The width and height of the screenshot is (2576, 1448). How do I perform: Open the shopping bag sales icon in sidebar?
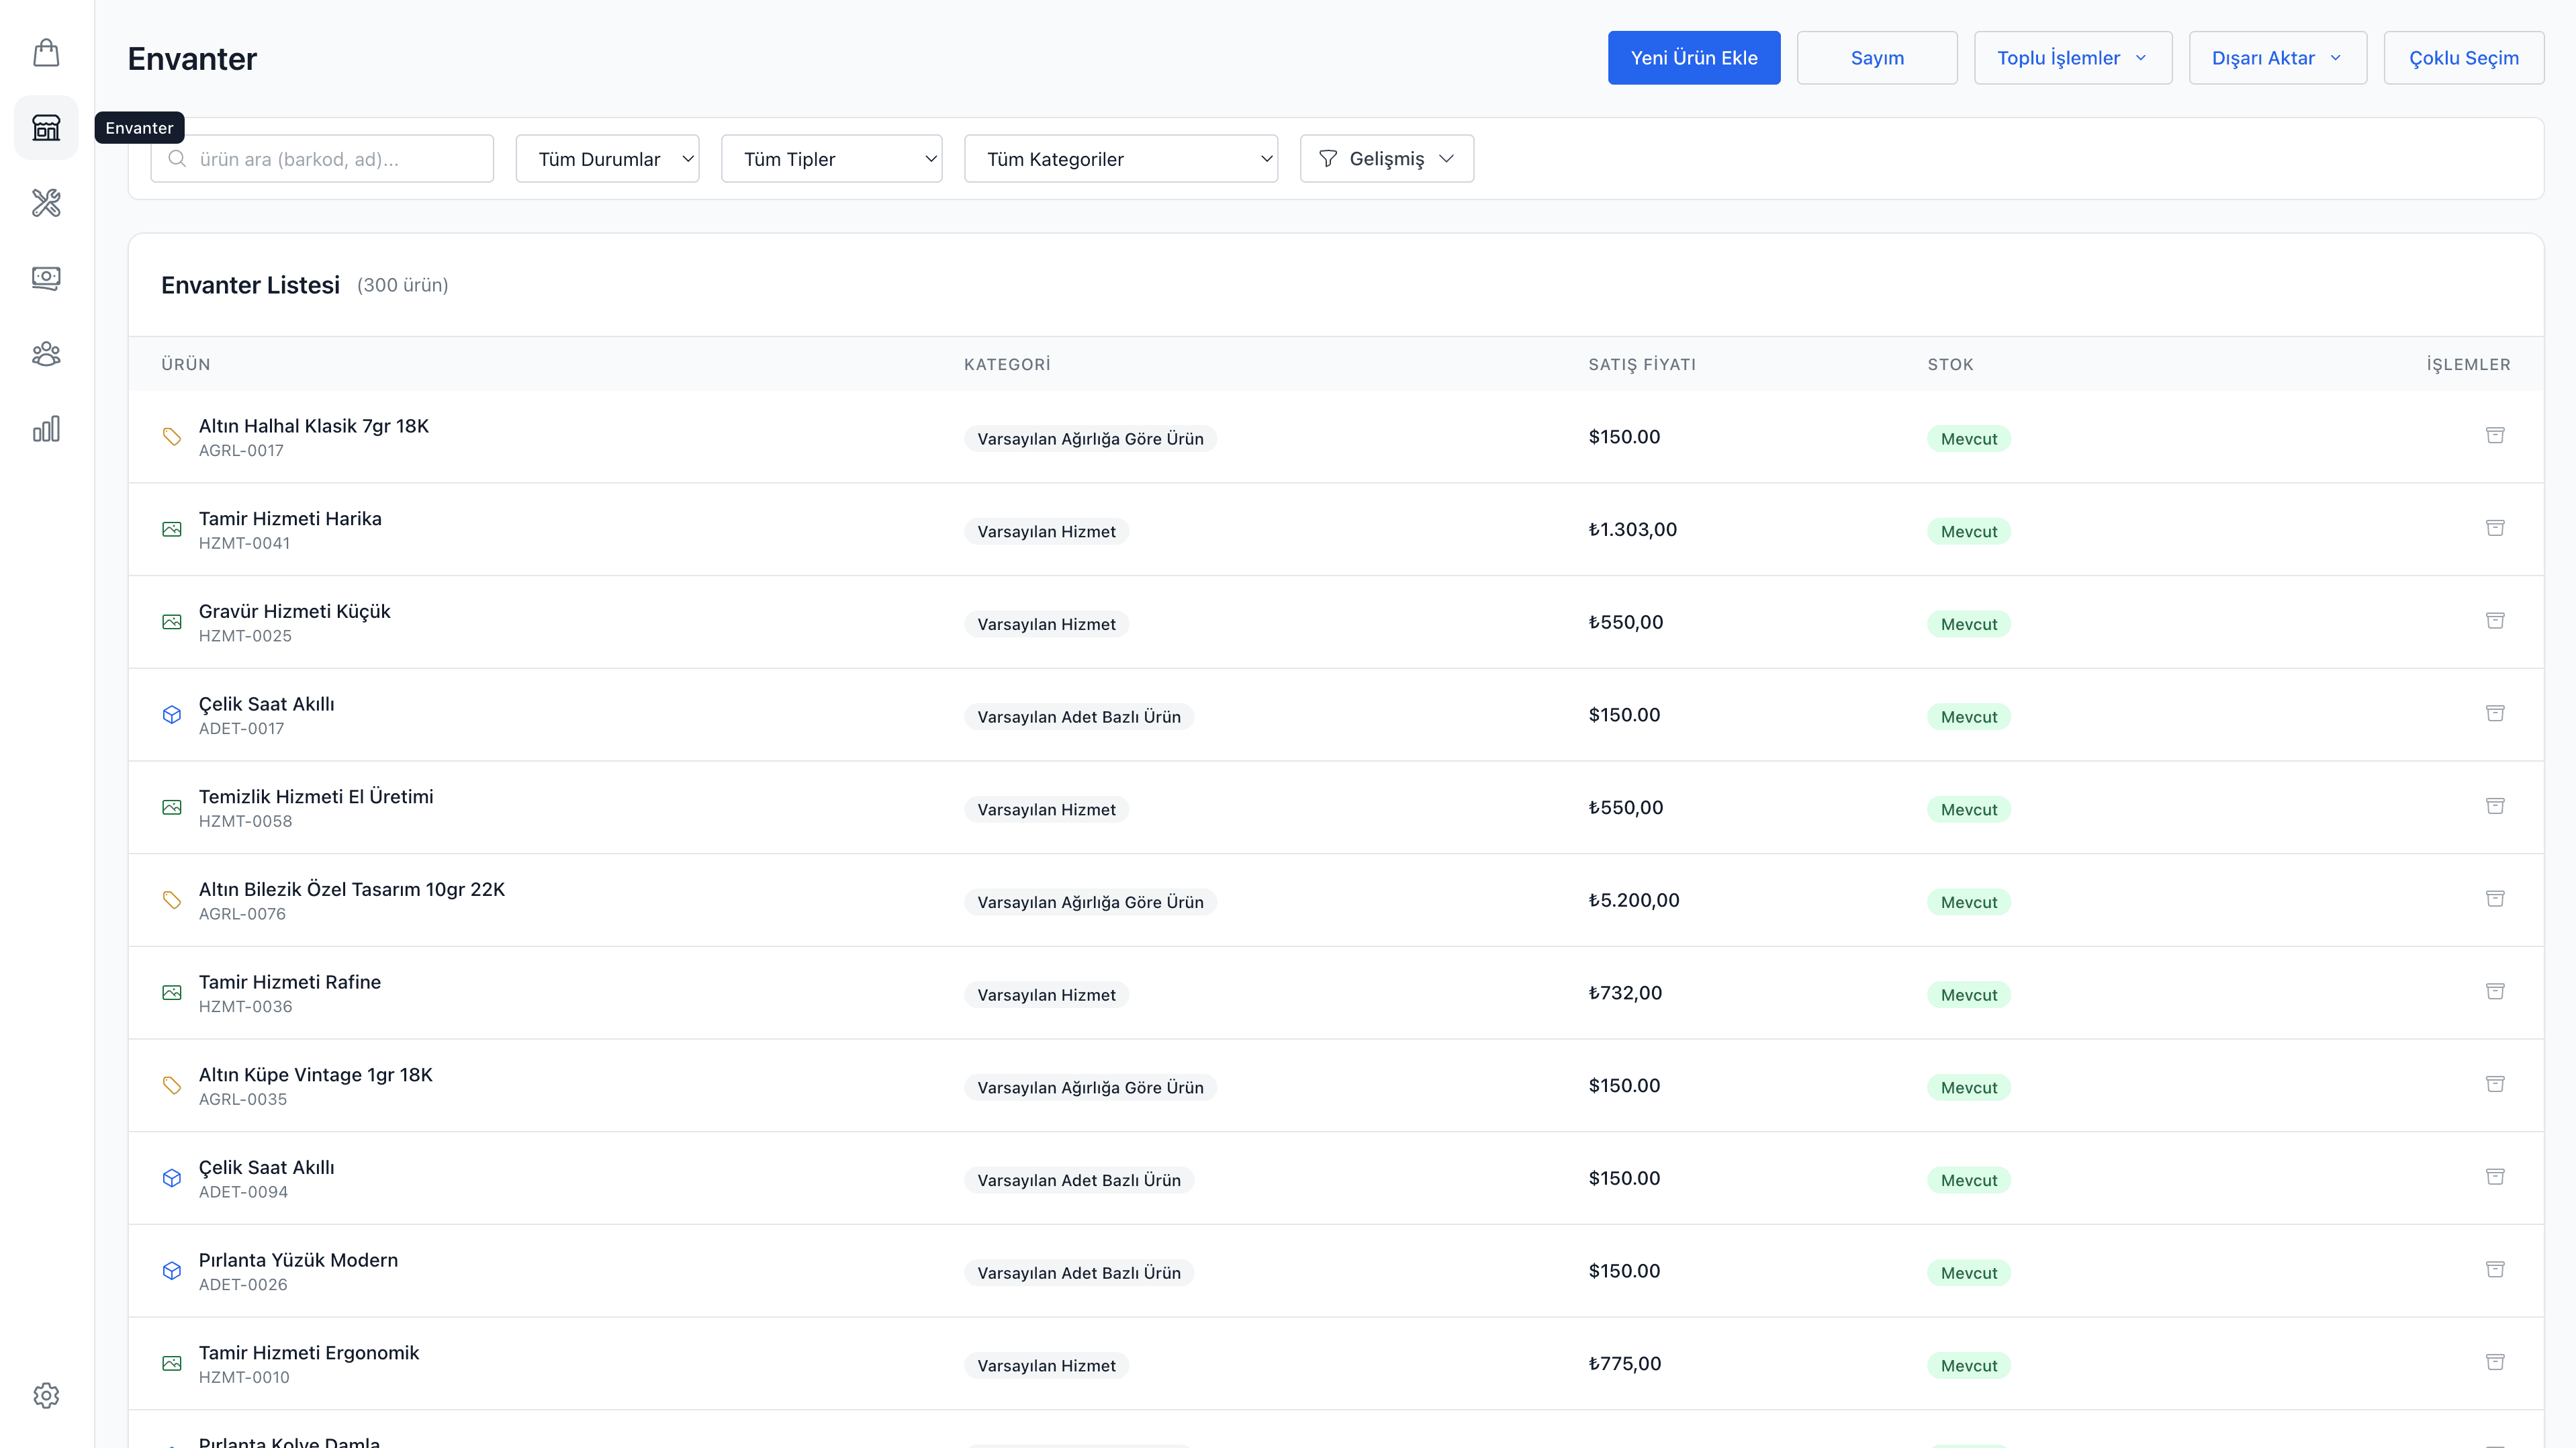(x=46, y=52)
